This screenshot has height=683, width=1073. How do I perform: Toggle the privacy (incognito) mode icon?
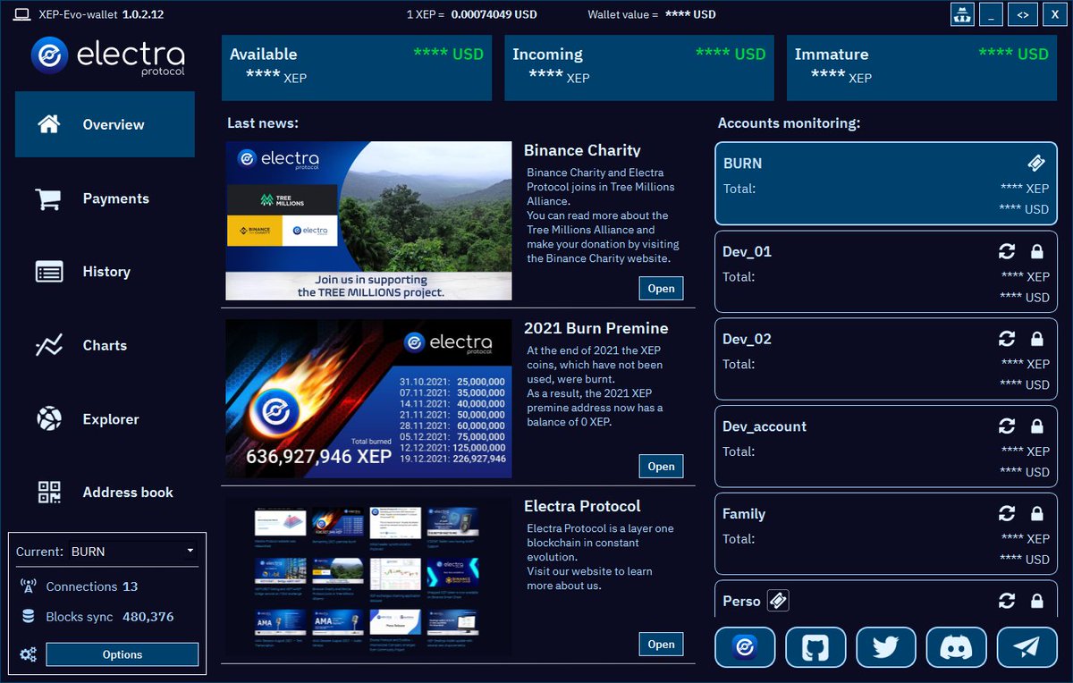962,14
